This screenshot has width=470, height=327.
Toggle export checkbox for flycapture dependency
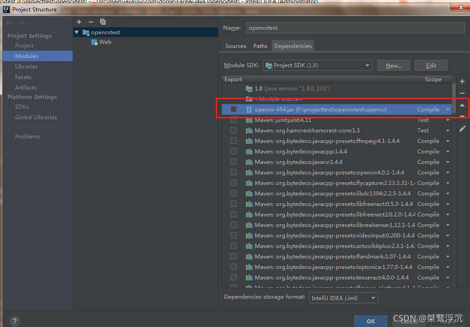[234, 183]
